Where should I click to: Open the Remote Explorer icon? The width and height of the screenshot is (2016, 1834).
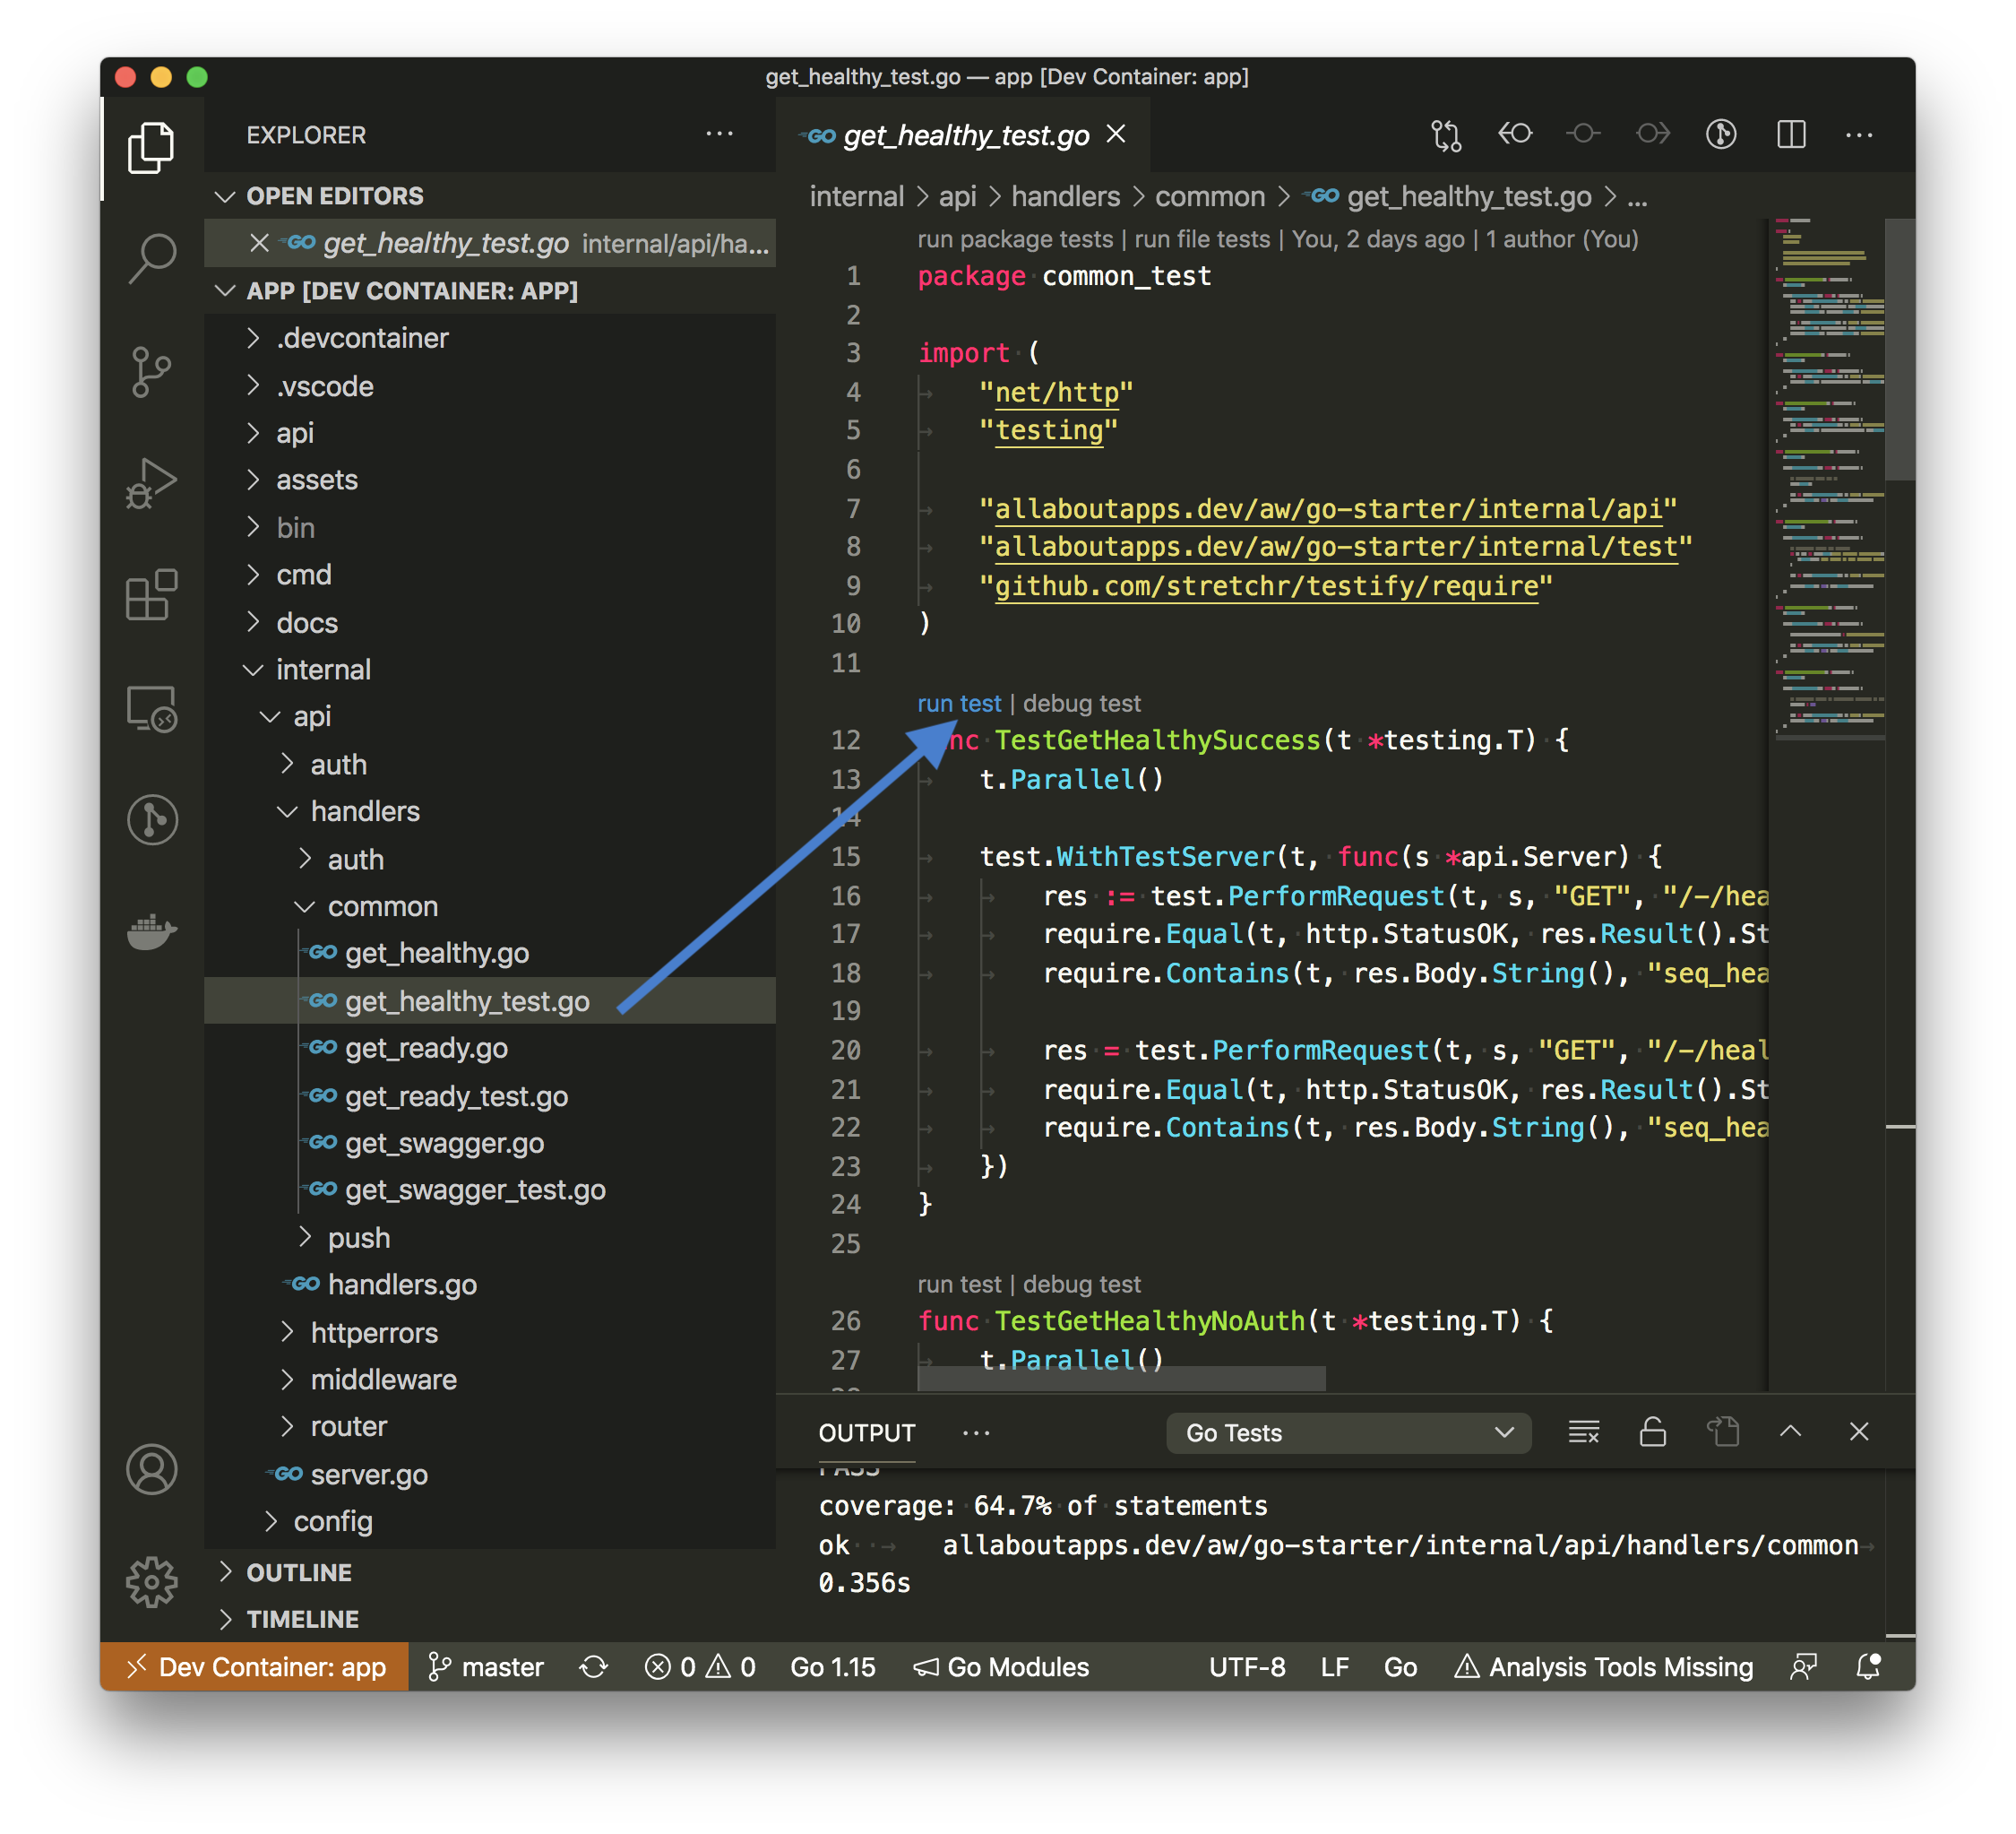click(152, 708)
